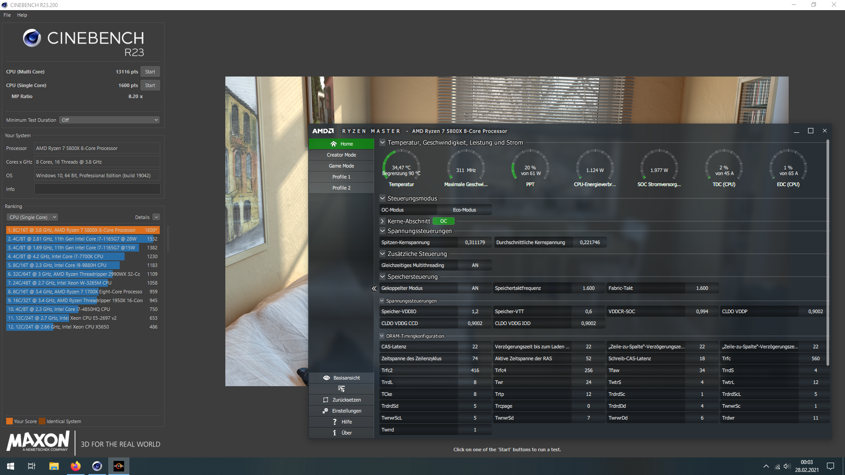Expand the Kerne-Abschnitt section
This screenshot has height=475, width=845.
pos(382,221)
